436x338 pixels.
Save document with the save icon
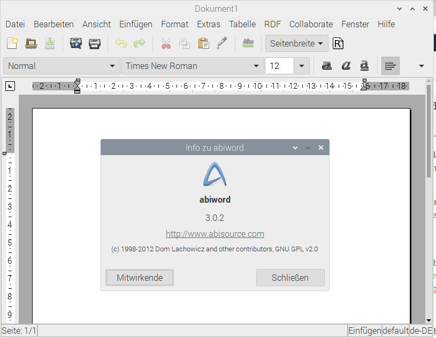click(50, 43)
